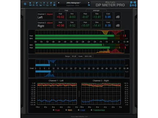
Task: Toggle the 123 numeric values display icon
Action: point(30,5)
